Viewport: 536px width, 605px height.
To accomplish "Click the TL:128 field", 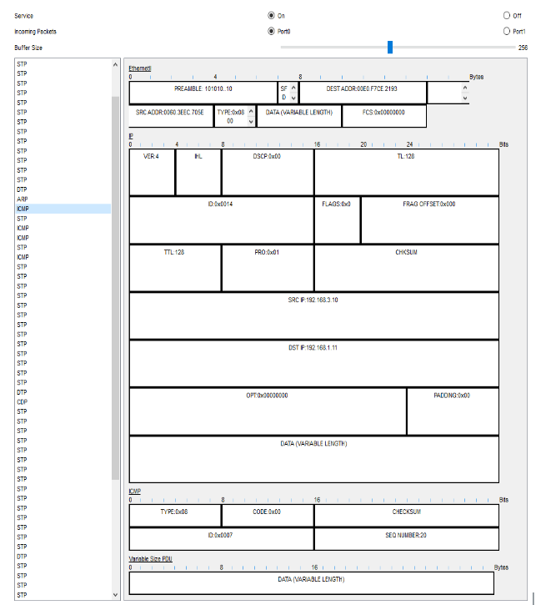I will tap(407, 172).
